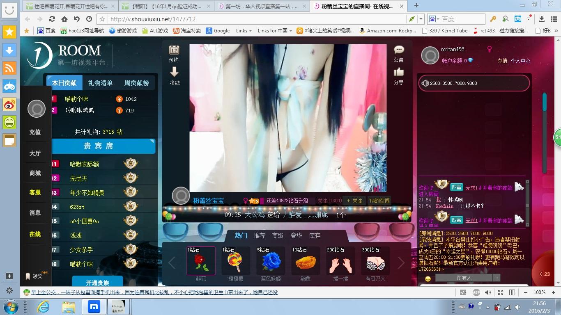Open the 公告 announcement bubble icon
The image size is (561, 315).
coord(399,50)
